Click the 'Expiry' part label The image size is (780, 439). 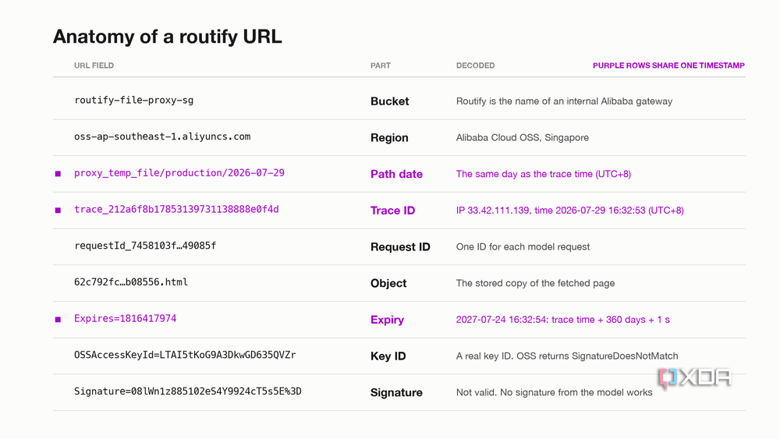pyautogui.click(x=387, y=320)
